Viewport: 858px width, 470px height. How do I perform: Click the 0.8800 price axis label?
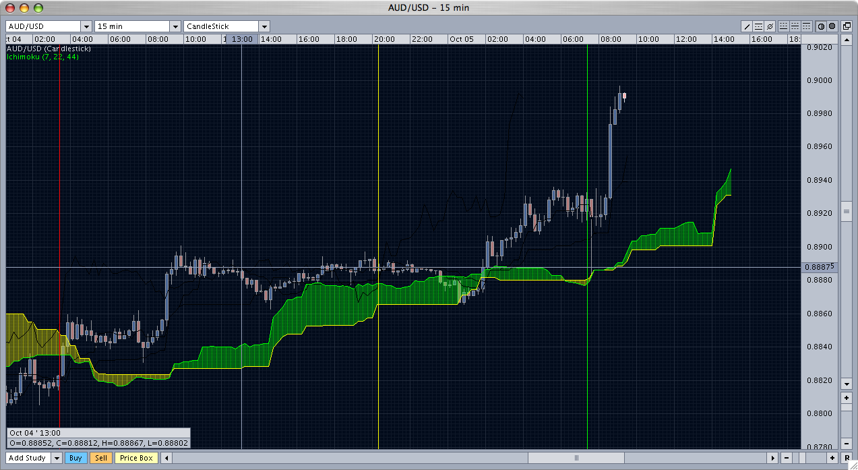coord(820,413)
